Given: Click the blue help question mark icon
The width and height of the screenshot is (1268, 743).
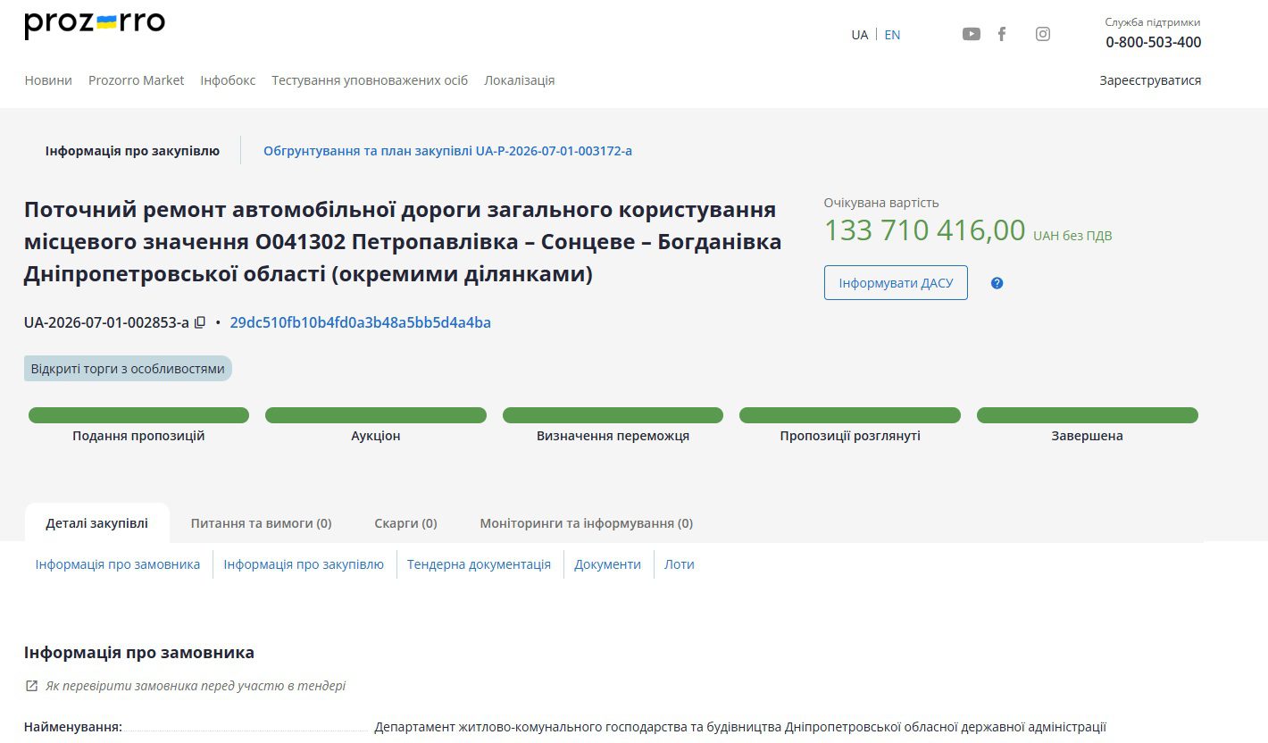Looking at the screenshot, I should (x=997, y=283).
